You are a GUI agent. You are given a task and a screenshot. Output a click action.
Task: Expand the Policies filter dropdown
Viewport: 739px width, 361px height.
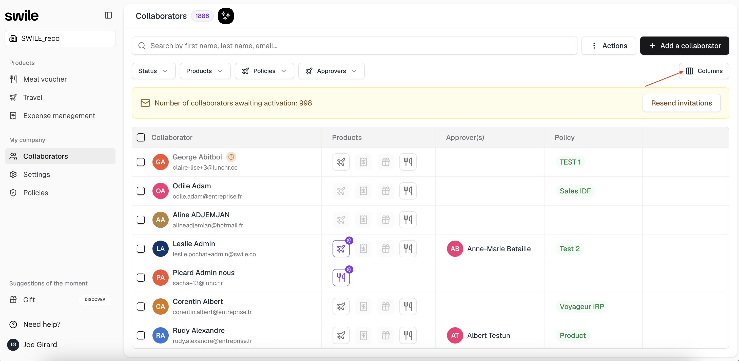pos(264,71)
